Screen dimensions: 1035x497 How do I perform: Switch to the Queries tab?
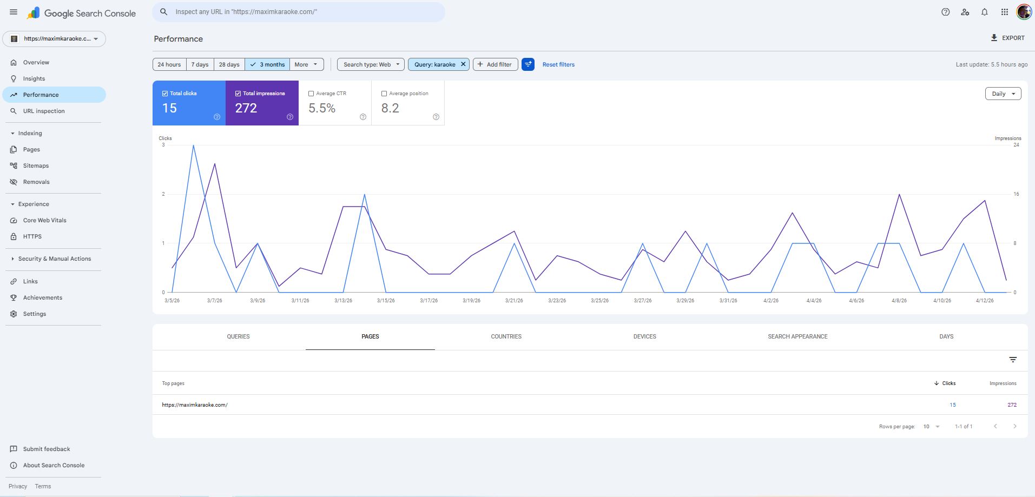[x=238, y=336]
